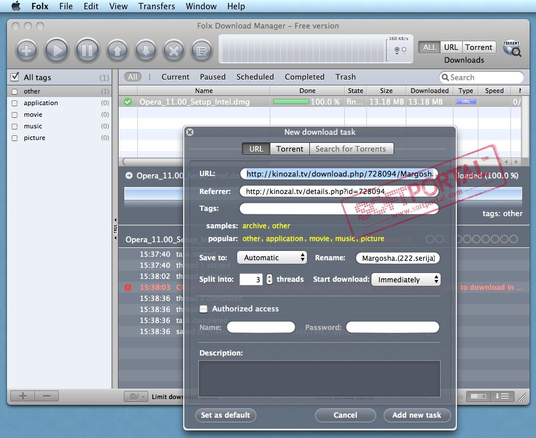Start download with the play toolbar icon
Viewport: 536px width, 438px height.
pyautogui.click(x=56, y=51)
